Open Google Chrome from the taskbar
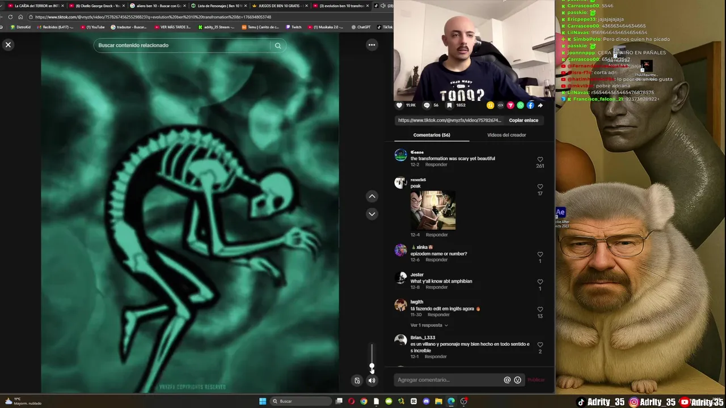This screenshot has height=408, width=726. pyautogui.click(x=364, y=401)
